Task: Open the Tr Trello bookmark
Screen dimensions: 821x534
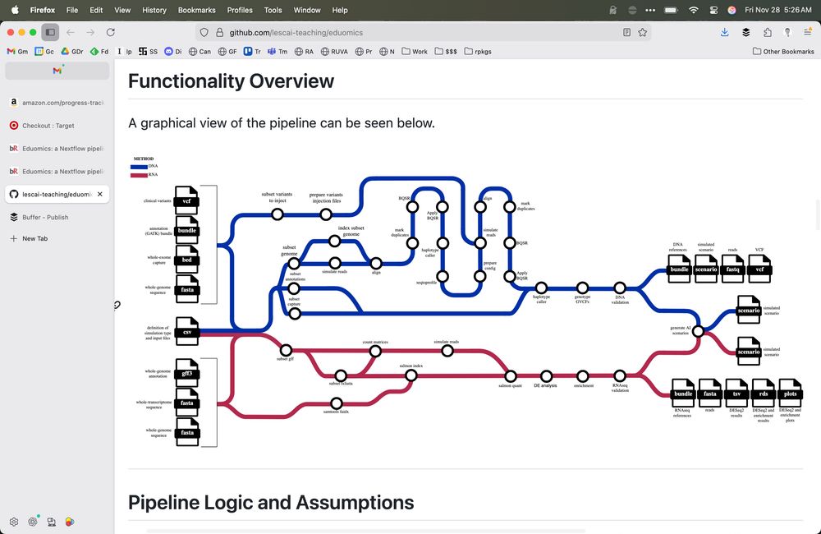Action: (x=252, y=52)
